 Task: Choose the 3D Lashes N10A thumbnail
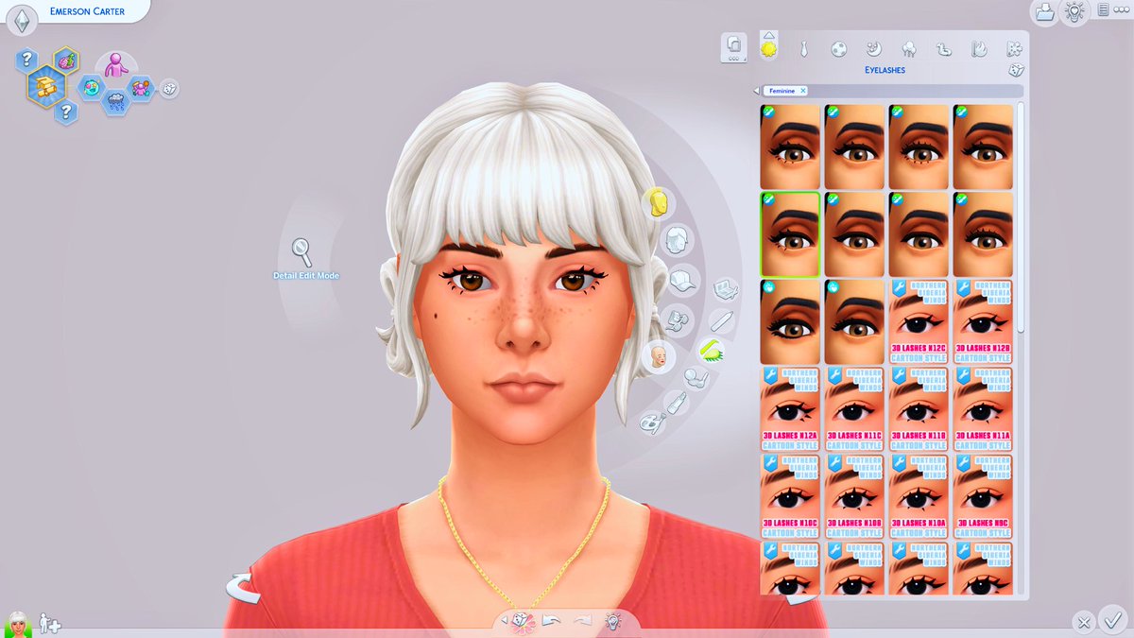[919, 496]
